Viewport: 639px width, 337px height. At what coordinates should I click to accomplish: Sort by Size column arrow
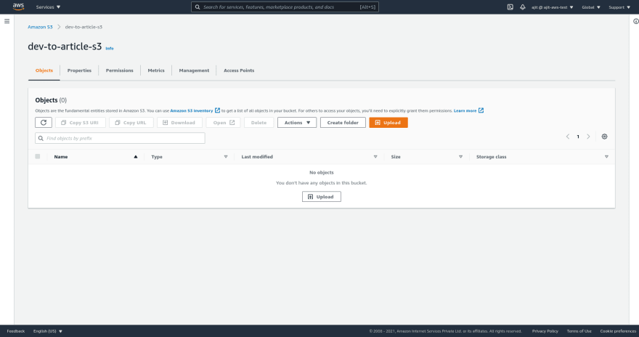coord(460,156)
